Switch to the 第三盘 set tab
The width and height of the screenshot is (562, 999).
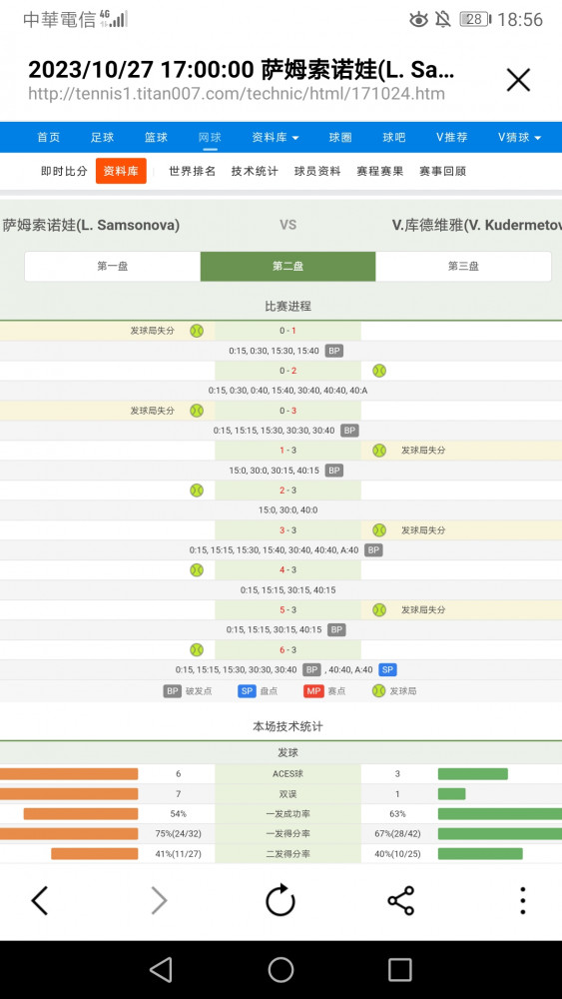tap(463, 267)
